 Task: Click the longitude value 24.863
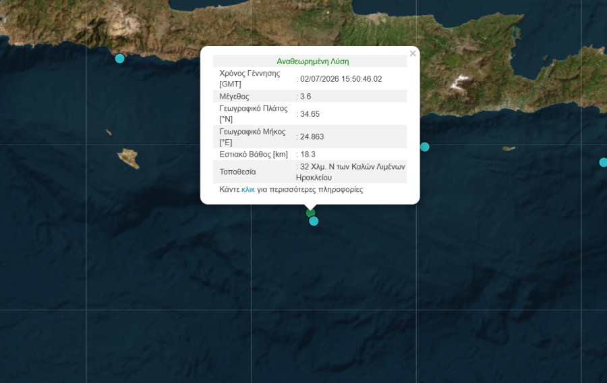coord(312,137)
